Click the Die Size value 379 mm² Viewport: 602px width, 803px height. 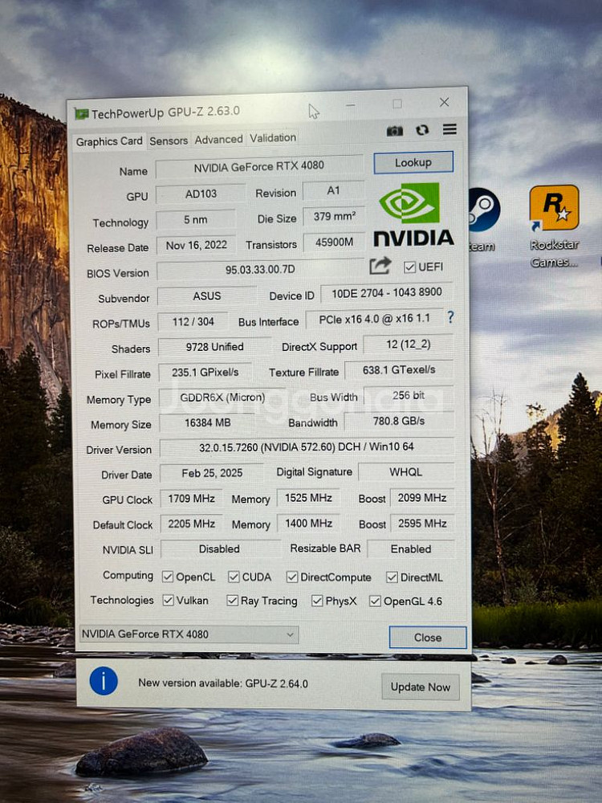tap(334, 216)
